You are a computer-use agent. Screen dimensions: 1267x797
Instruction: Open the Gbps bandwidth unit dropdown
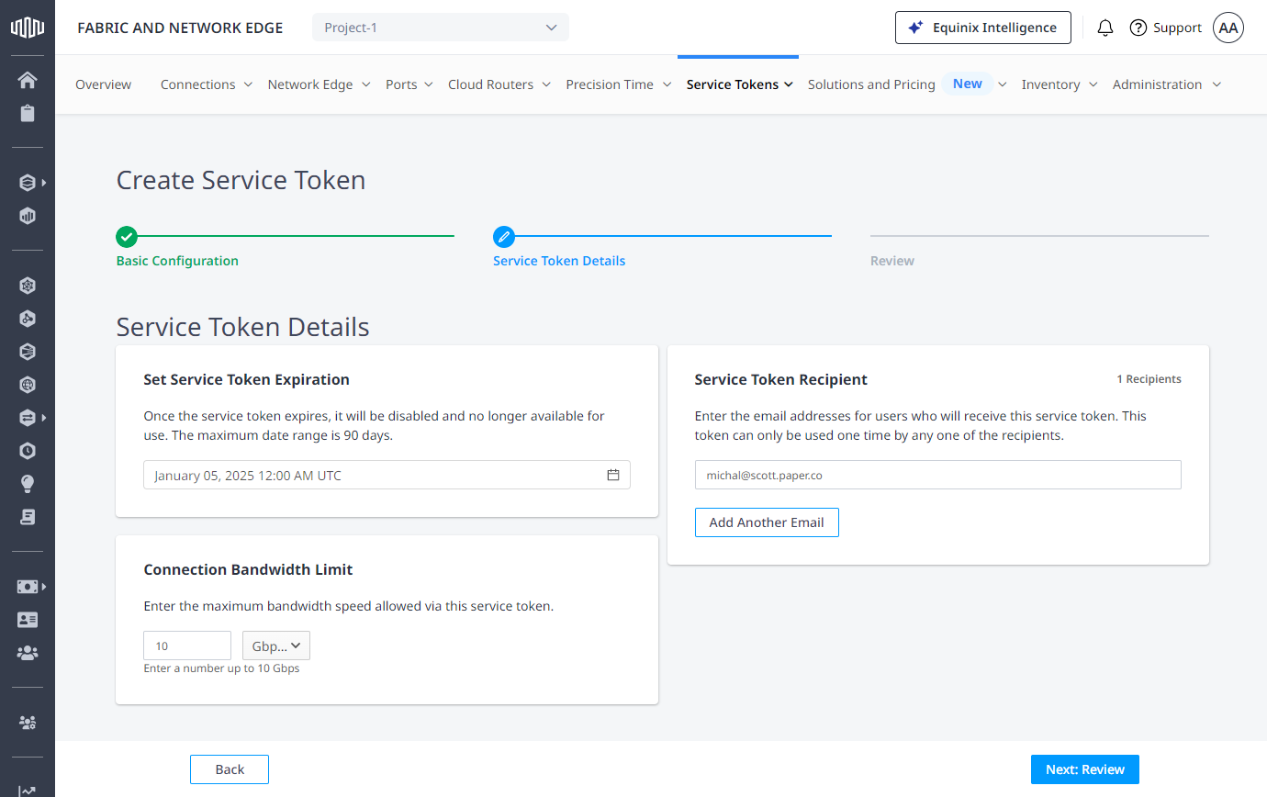[x=276, y=645]
